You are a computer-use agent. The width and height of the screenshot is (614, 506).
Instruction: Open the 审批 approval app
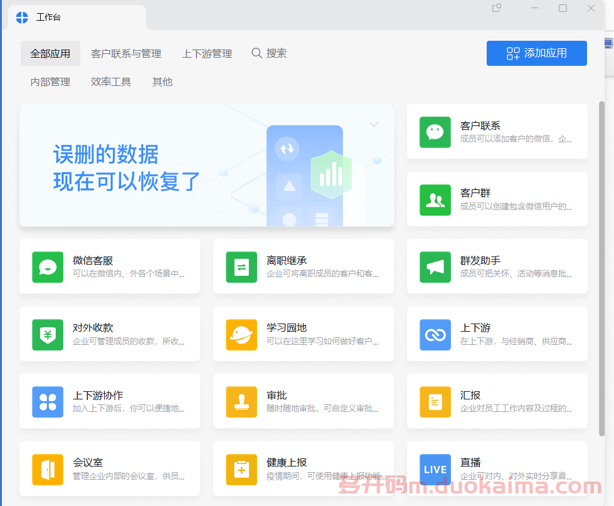point(304,401)
